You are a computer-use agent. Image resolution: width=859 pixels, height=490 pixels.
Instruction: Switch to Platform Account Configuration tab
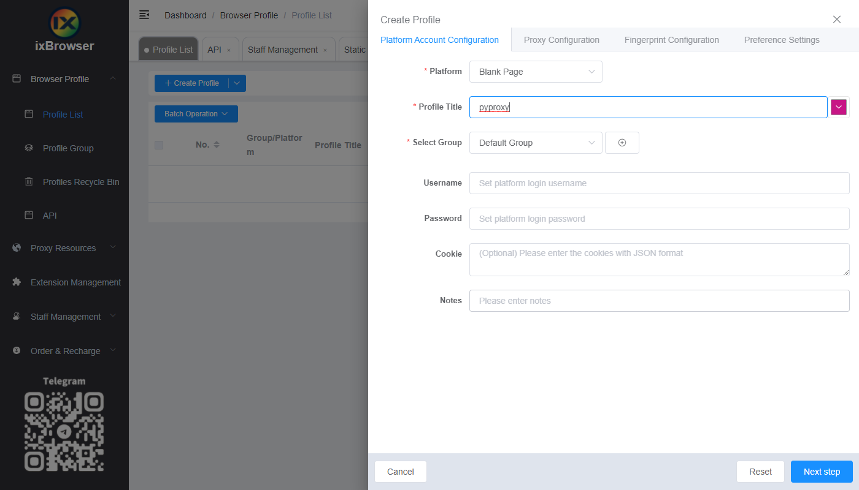coord(439,40)
